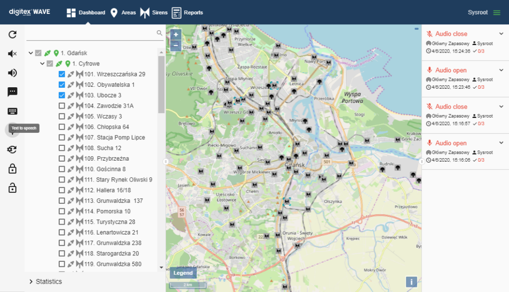Click the speaker volume icon

pyautogui.click(x=12, y=73)
